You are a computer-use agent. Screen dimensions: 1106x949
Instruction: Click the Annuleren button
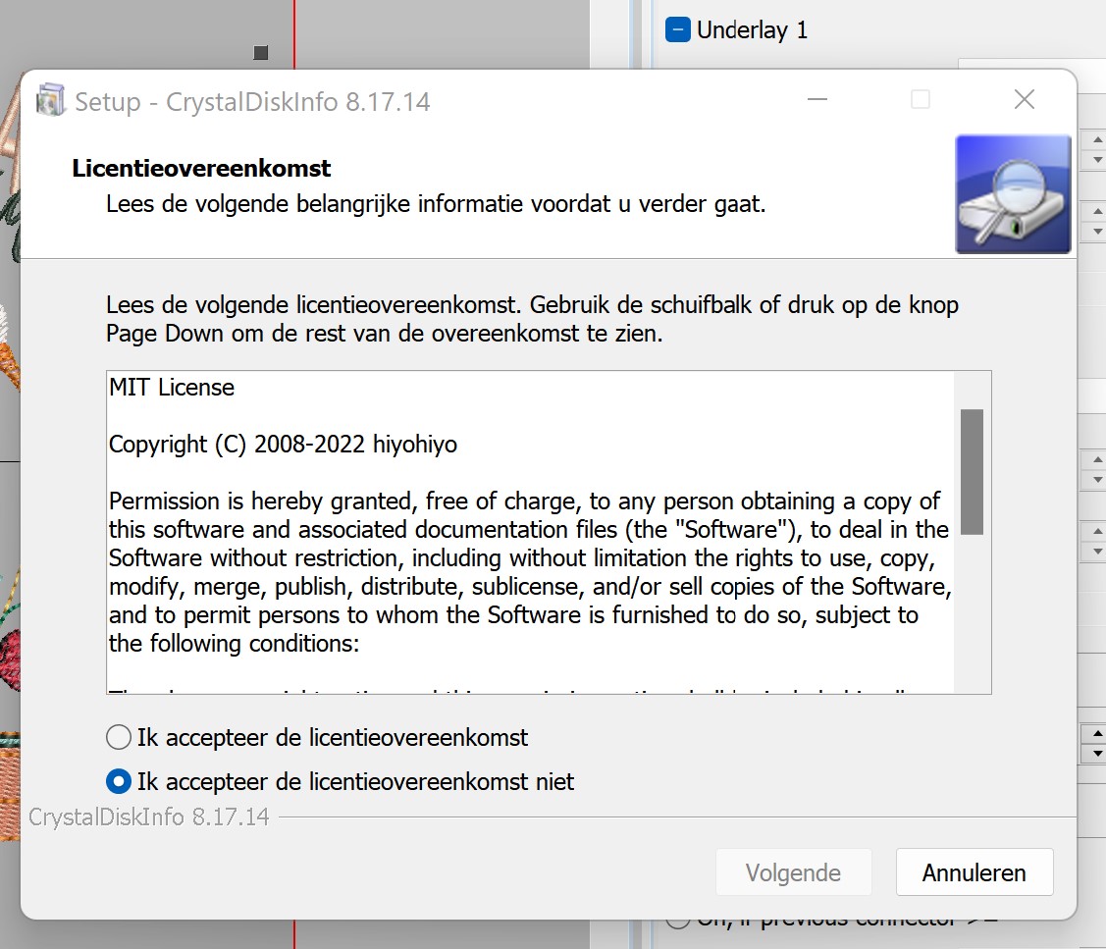(x=974, y=872)
